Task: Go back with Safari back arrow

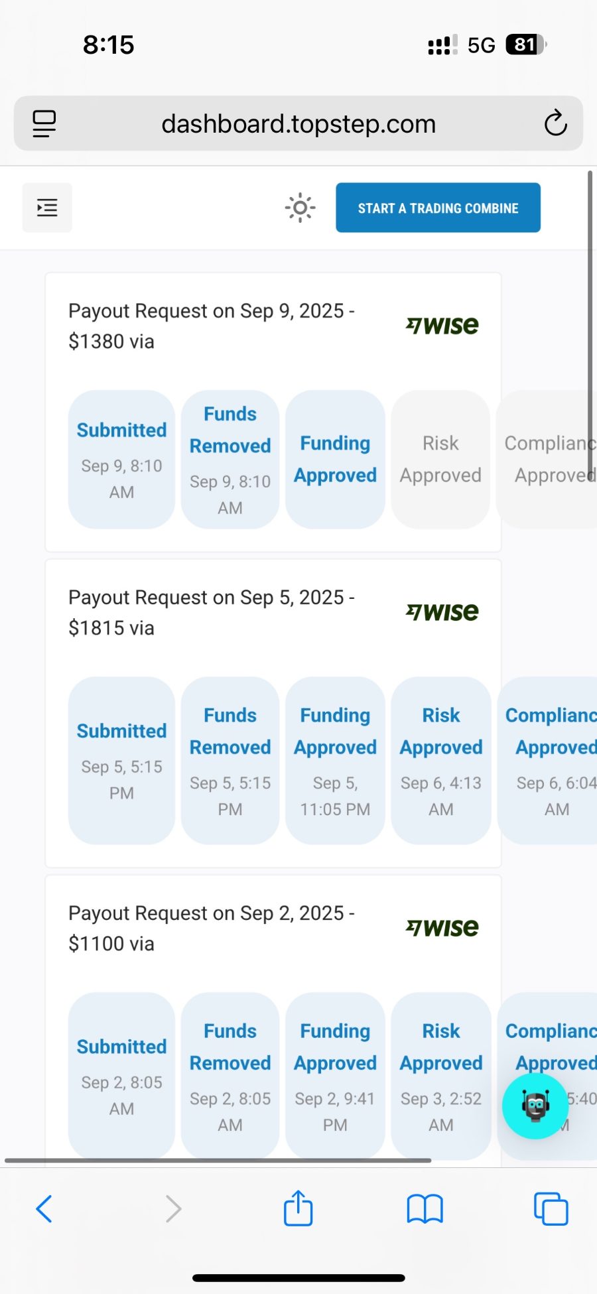Action: click(44, 1208)
